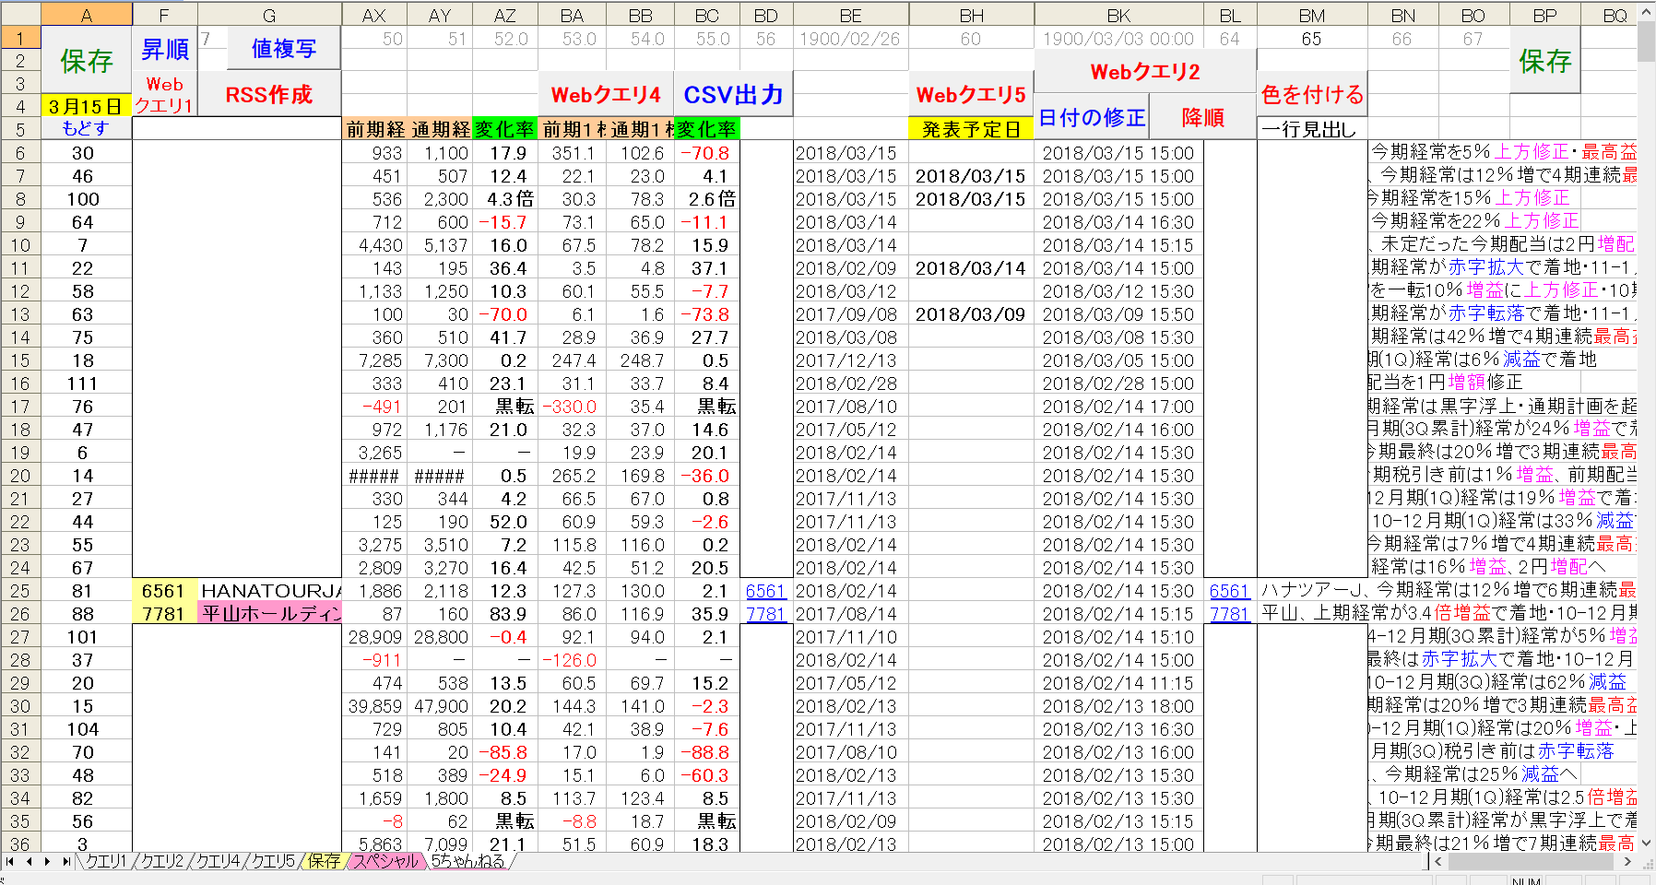Click the RSS作成 button
This screenshot has width=1656, height=885.
pyautogui.click(x=269, y=94)
